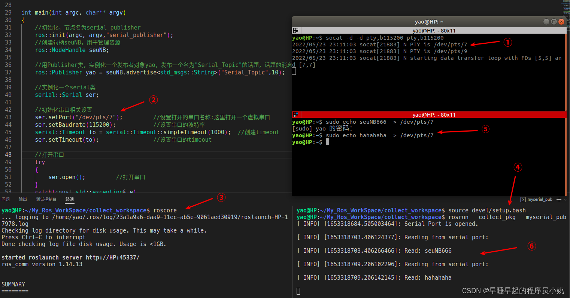Add a new terminal with the plus icon

pos(559,200)
